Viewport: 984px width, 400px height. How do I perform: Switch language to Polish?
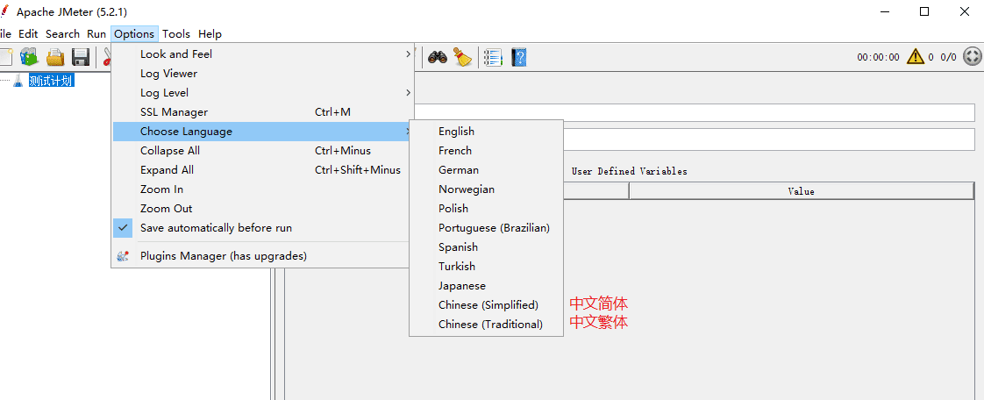(x=487, y=209)
